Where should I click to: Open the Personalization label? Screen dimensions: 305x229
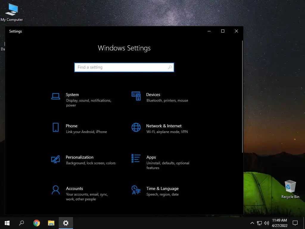[x=80, y=157]
